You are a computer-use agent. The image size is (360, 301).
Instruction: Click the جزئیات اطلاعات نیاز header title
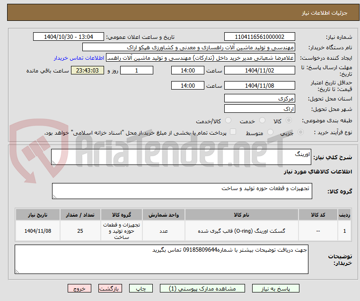click(324, 13)
